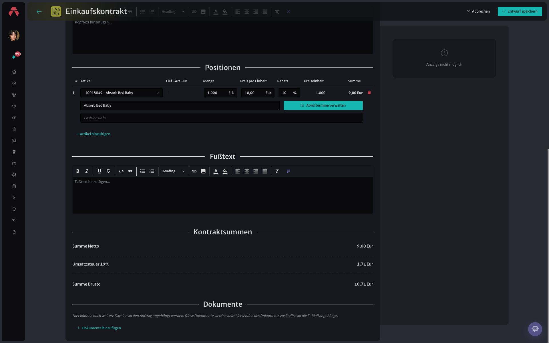The image size is (549, 343).
Task: Open text color picker in Fußtext toolbar
Action: click(x=216, y=171)
